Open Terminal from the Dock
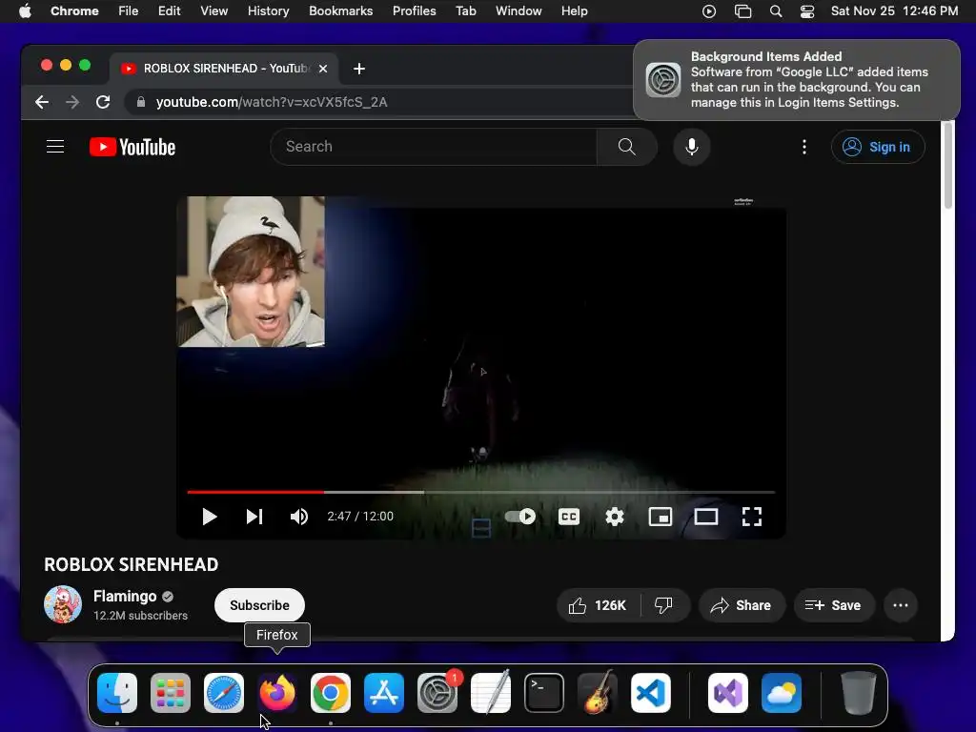 tap(544, 693)
